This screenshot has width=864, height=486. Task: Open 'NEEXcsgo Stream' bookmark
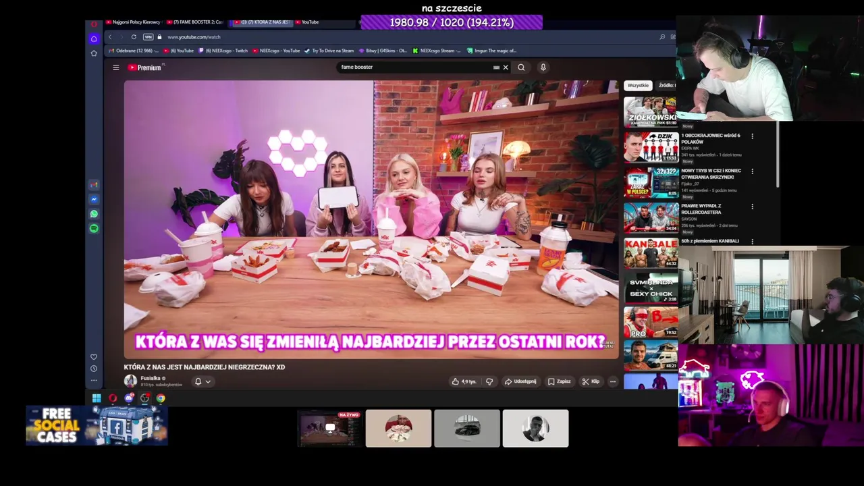point(437,51)
